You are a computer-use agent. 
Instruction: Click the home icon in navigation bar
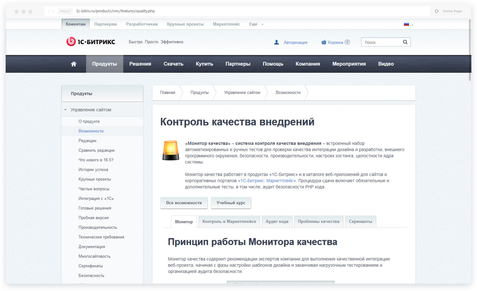coord(74,64)
